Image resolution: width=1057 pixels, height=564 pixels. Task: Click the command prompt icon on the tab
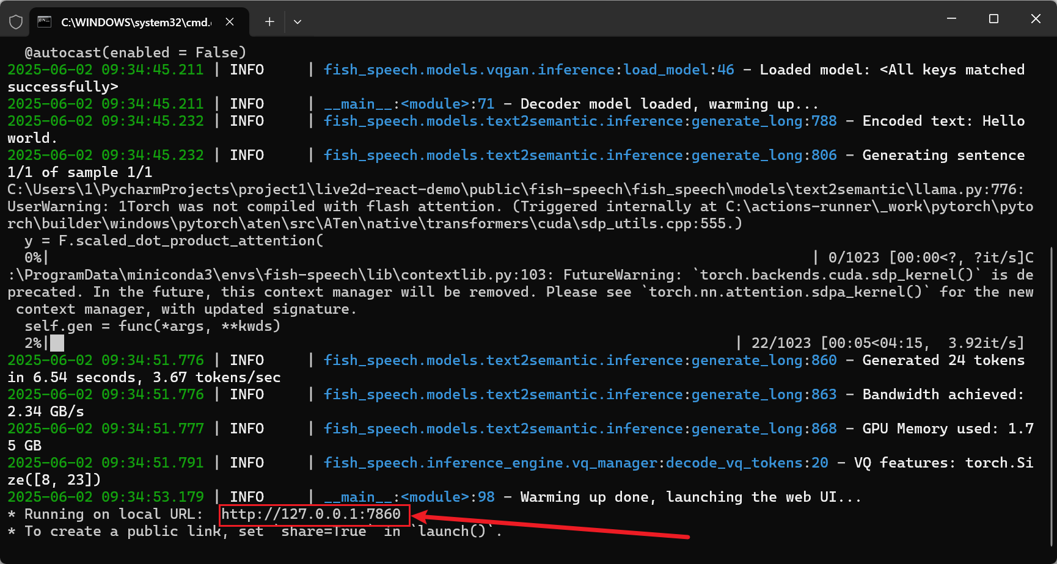43,21
